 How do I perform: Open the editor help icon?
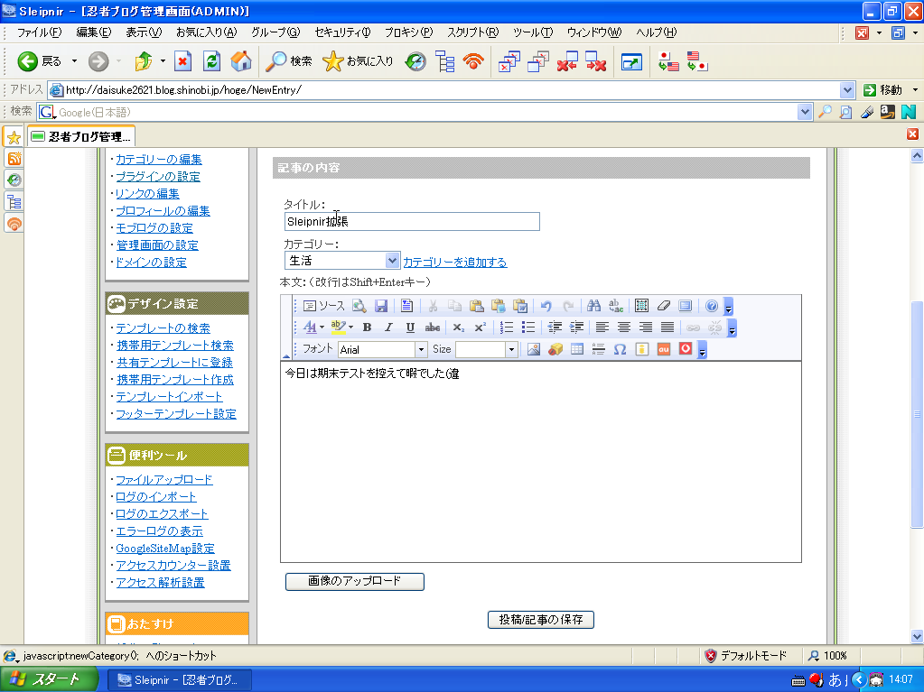coord(711,305)
